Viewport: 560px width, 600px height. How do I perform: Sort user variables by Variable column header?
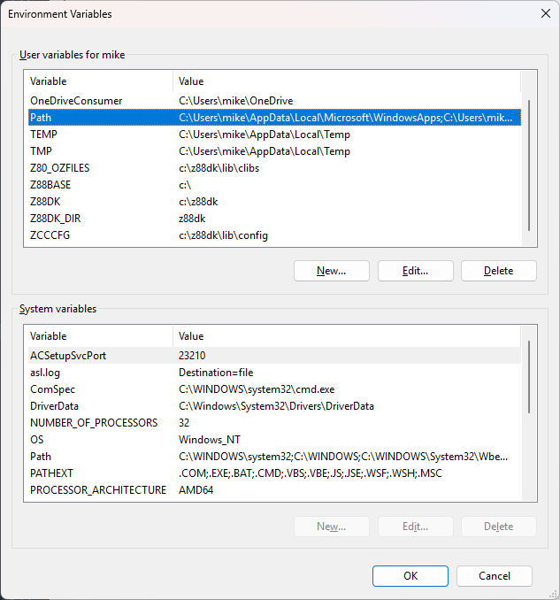click(x=99, y=81)
